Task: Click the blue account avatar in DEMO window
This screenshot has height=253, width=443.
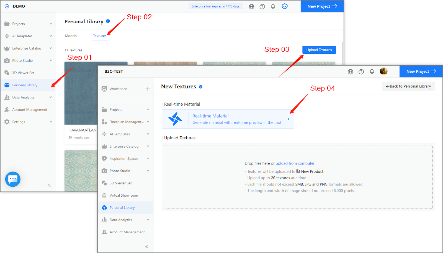Action: pyautogui.click(x=285, y=6)
